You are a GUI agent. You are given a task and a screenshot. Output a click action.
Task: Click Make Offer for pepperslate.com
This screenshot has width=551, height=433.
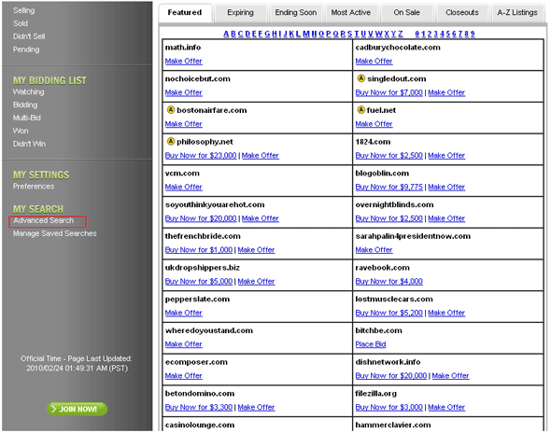tap(183, 313)
